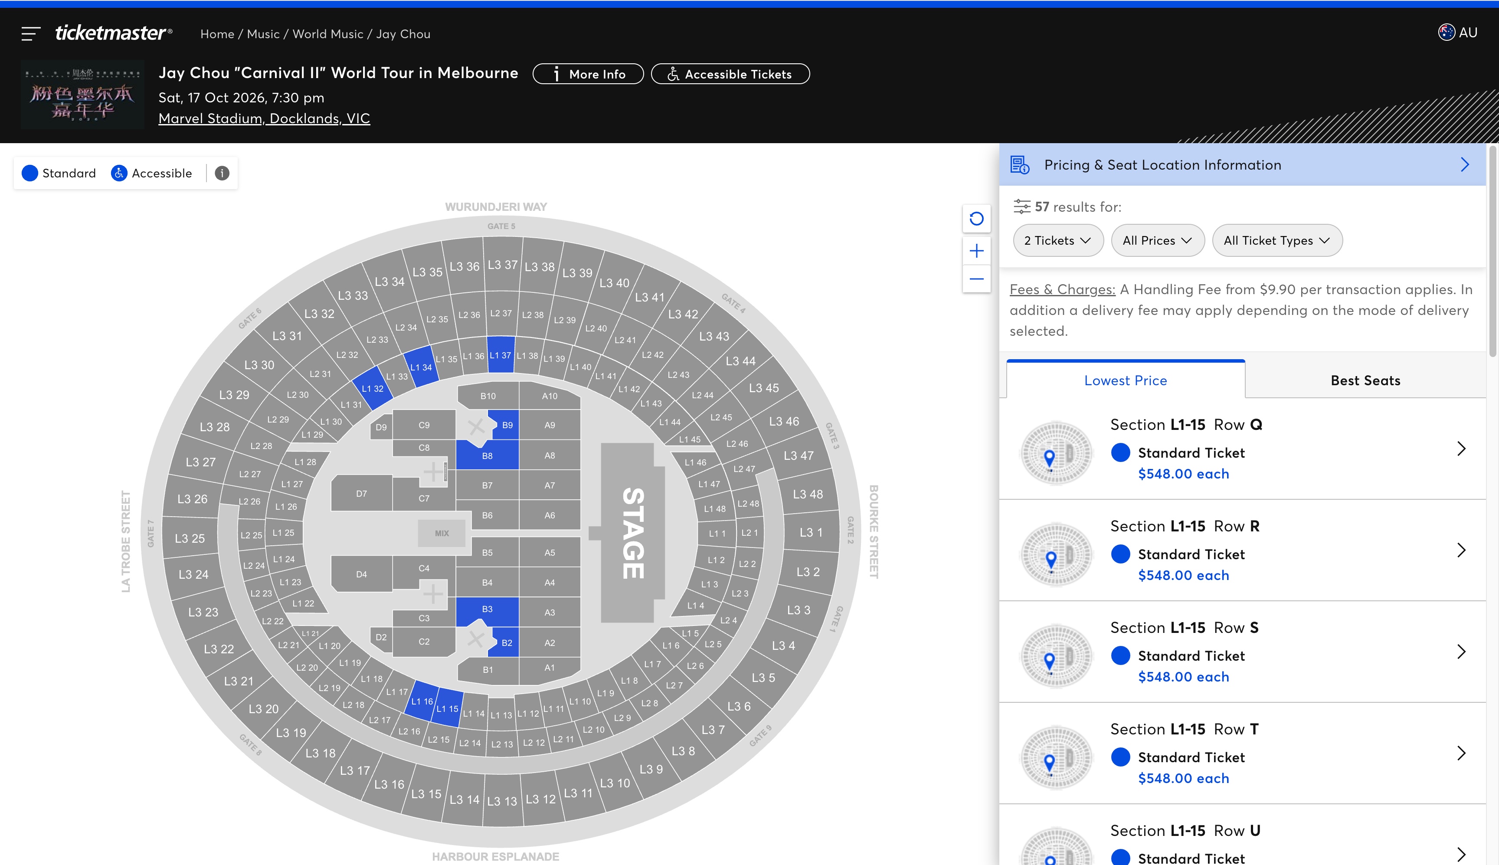Click the Row R mini seat map thumbnail
Viewport: 1499px width, 865px height.
click(x=1056, y=554)
